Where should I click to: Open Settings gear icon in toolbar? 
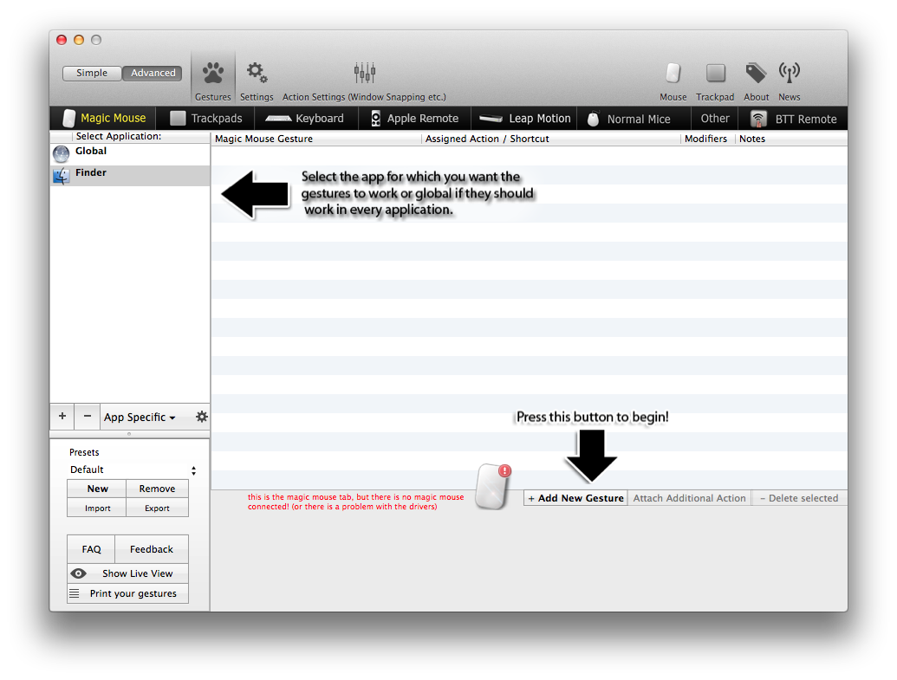pos(257,73)
